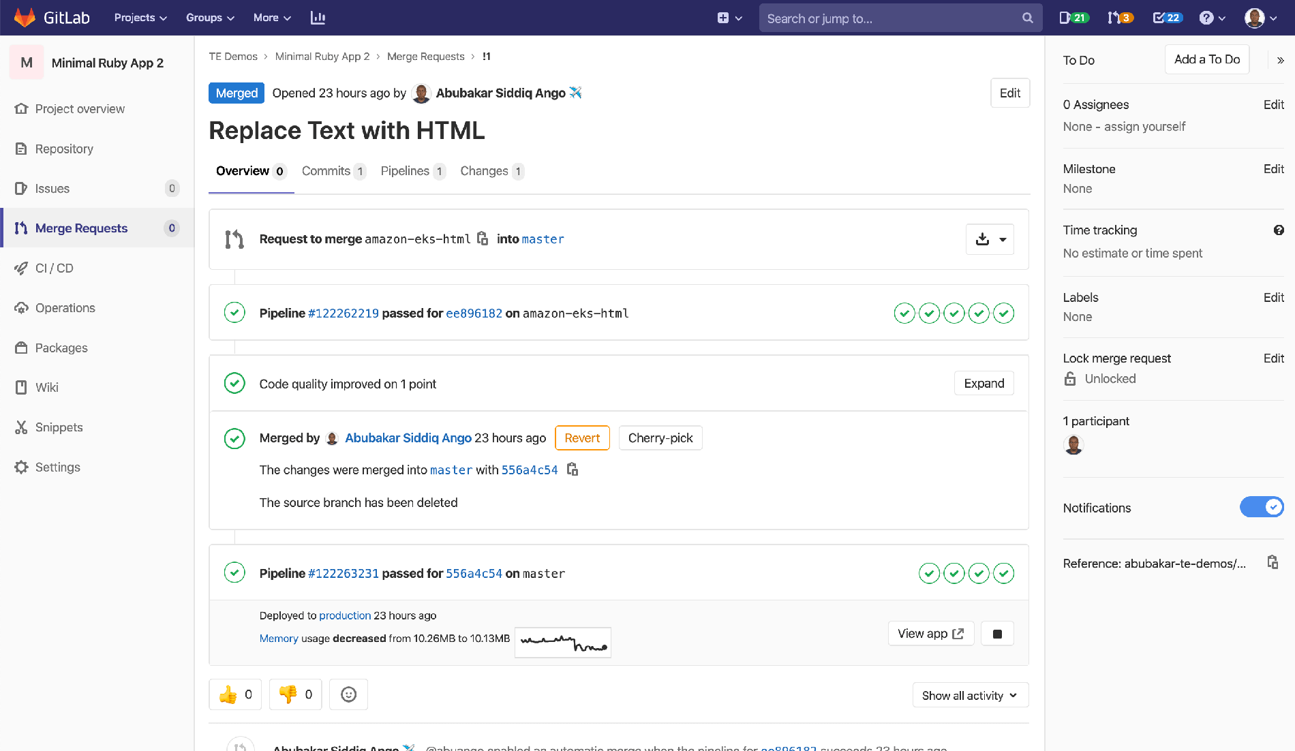Open the Analytics chart icon in navbar

tap(317, 17)
